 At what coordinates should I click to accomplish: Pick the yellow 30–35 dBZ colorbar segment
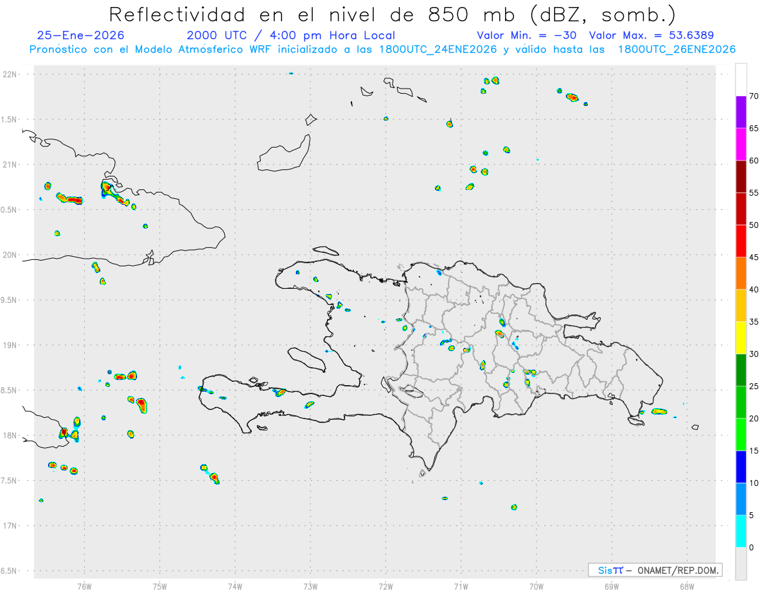click(741, 338)
